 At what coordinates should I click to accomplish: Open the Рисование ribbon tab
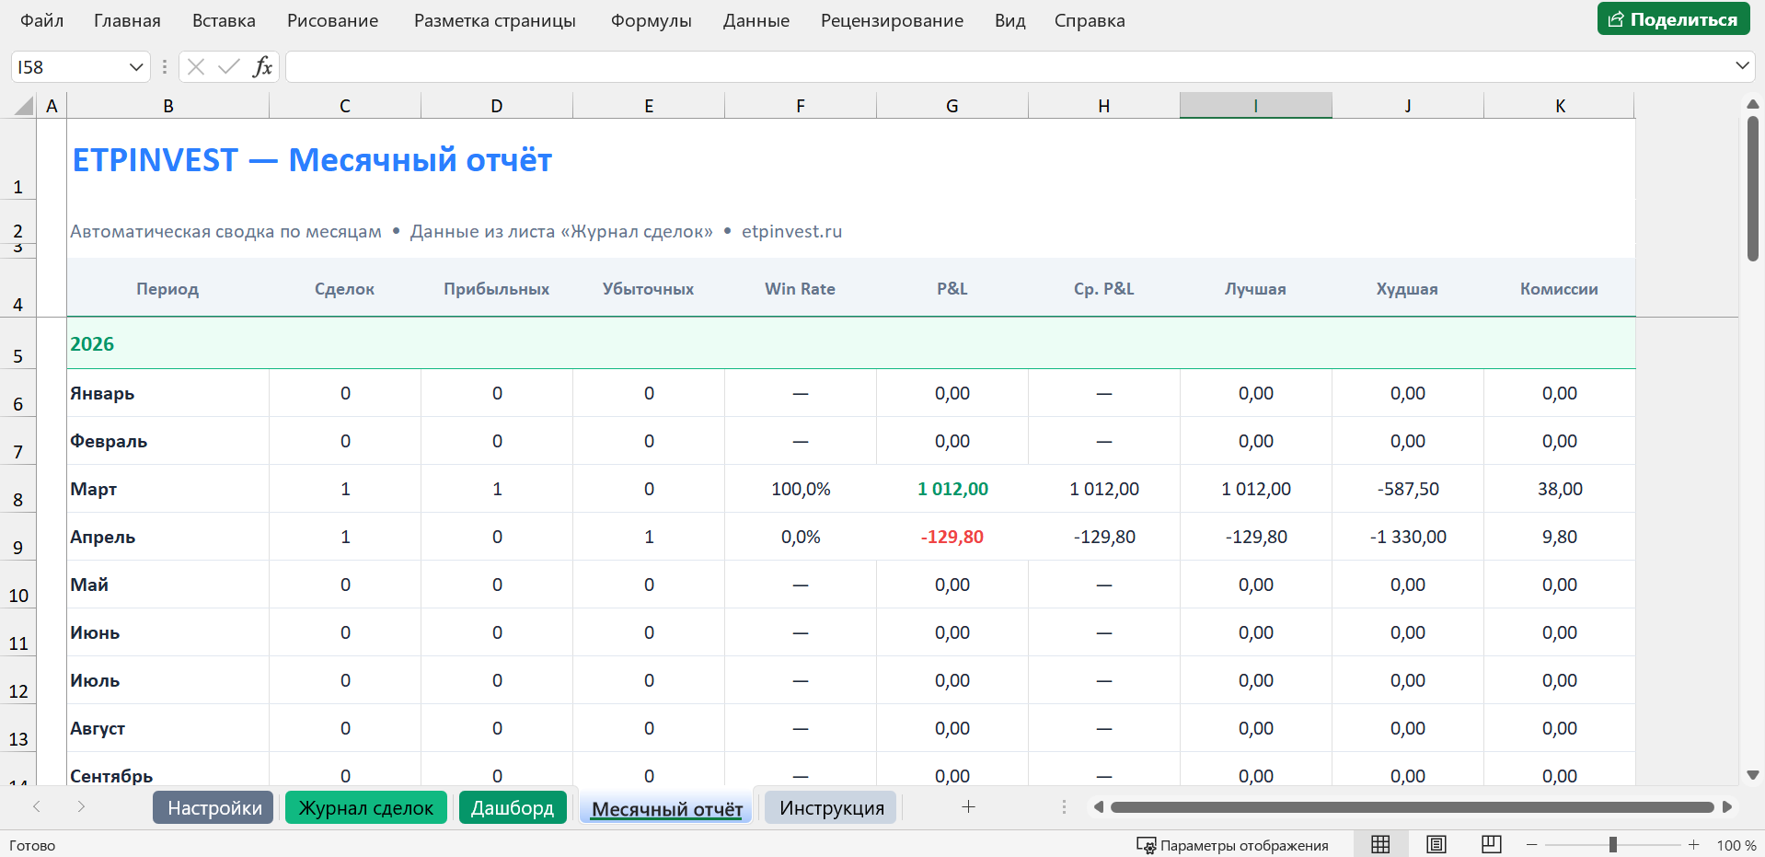(x=332, y=20)
